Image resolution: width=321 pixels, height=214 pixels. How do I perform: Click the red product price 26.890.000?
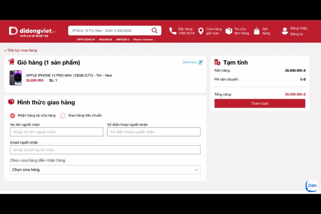[35, 80]
